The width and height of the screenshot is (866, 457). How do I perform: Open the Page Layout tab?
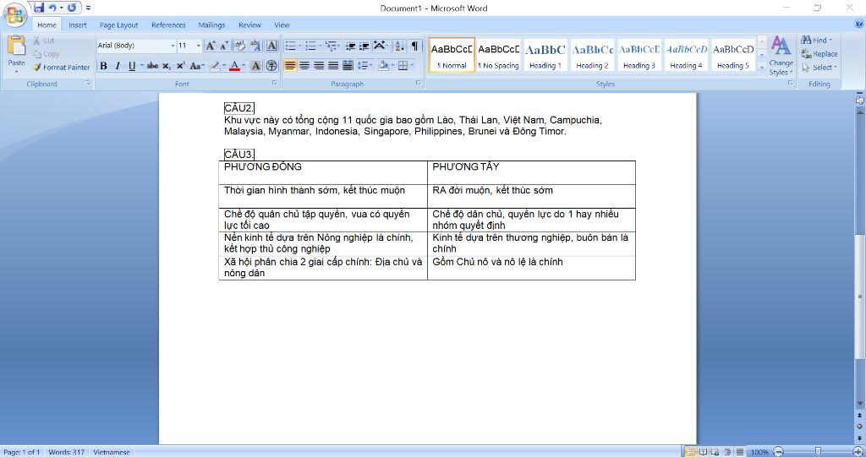click(x=118, y=24)
